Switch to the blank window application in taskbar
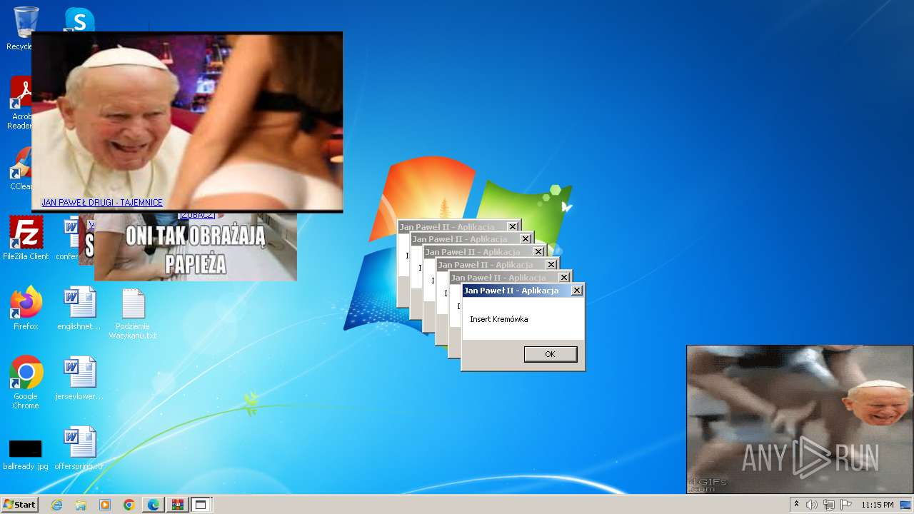 (201, 505)
